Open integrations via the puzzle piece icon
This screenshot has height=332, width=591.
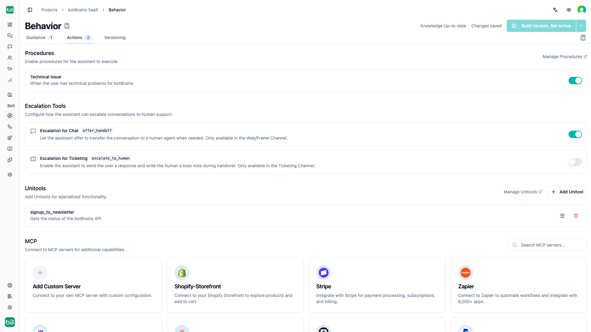10,160
